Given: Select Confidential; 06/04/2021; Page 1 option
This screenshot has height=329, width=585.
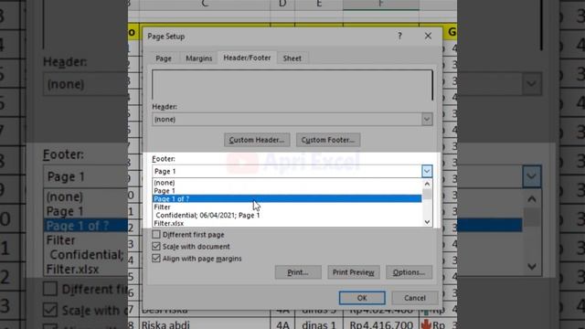Looking at the screenshot, I should (x=287, y=216).
